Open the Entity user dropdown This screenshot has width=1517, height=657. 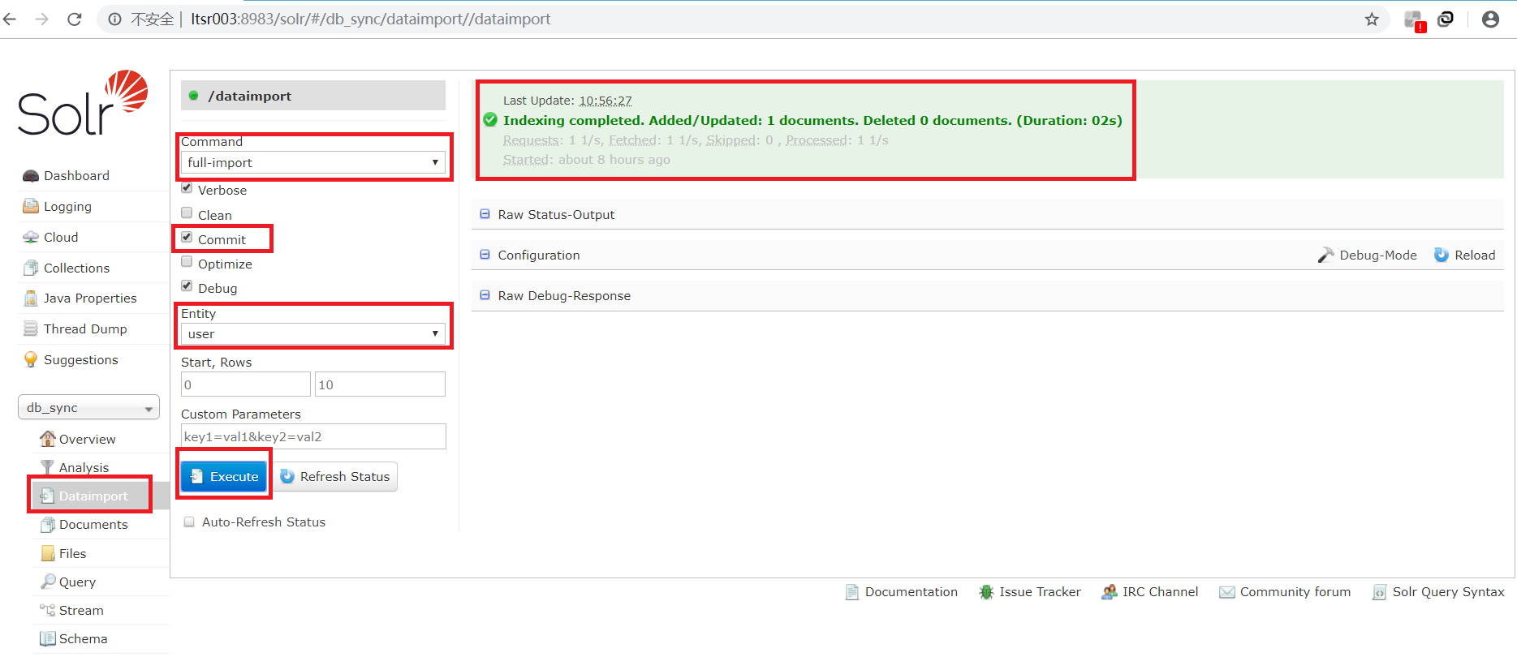[313, 333]
